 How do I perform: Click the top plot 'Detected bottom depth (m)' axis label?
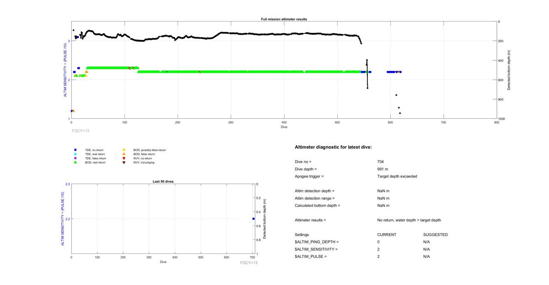509,70
